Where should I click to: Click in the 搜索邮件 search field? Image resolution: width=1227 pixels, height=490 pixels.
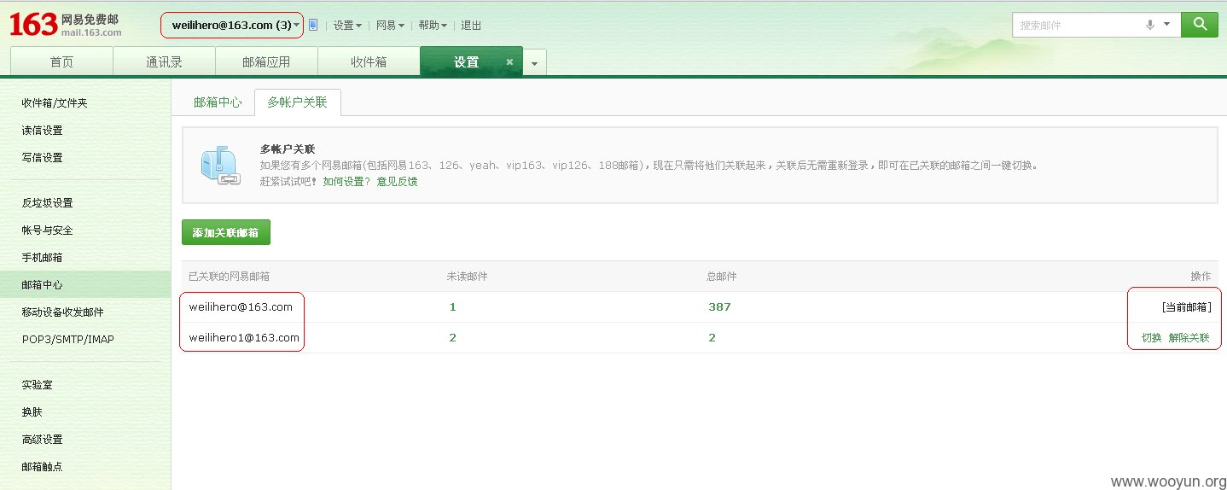(1077, 25)
